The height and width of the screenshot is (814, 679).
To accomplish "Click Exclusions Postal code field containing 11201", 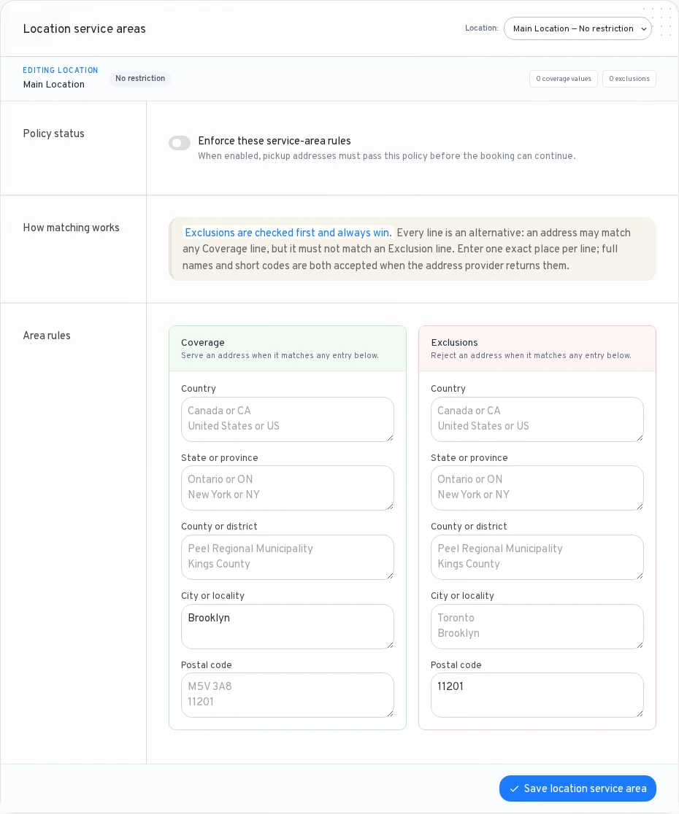I will [537, 695].
